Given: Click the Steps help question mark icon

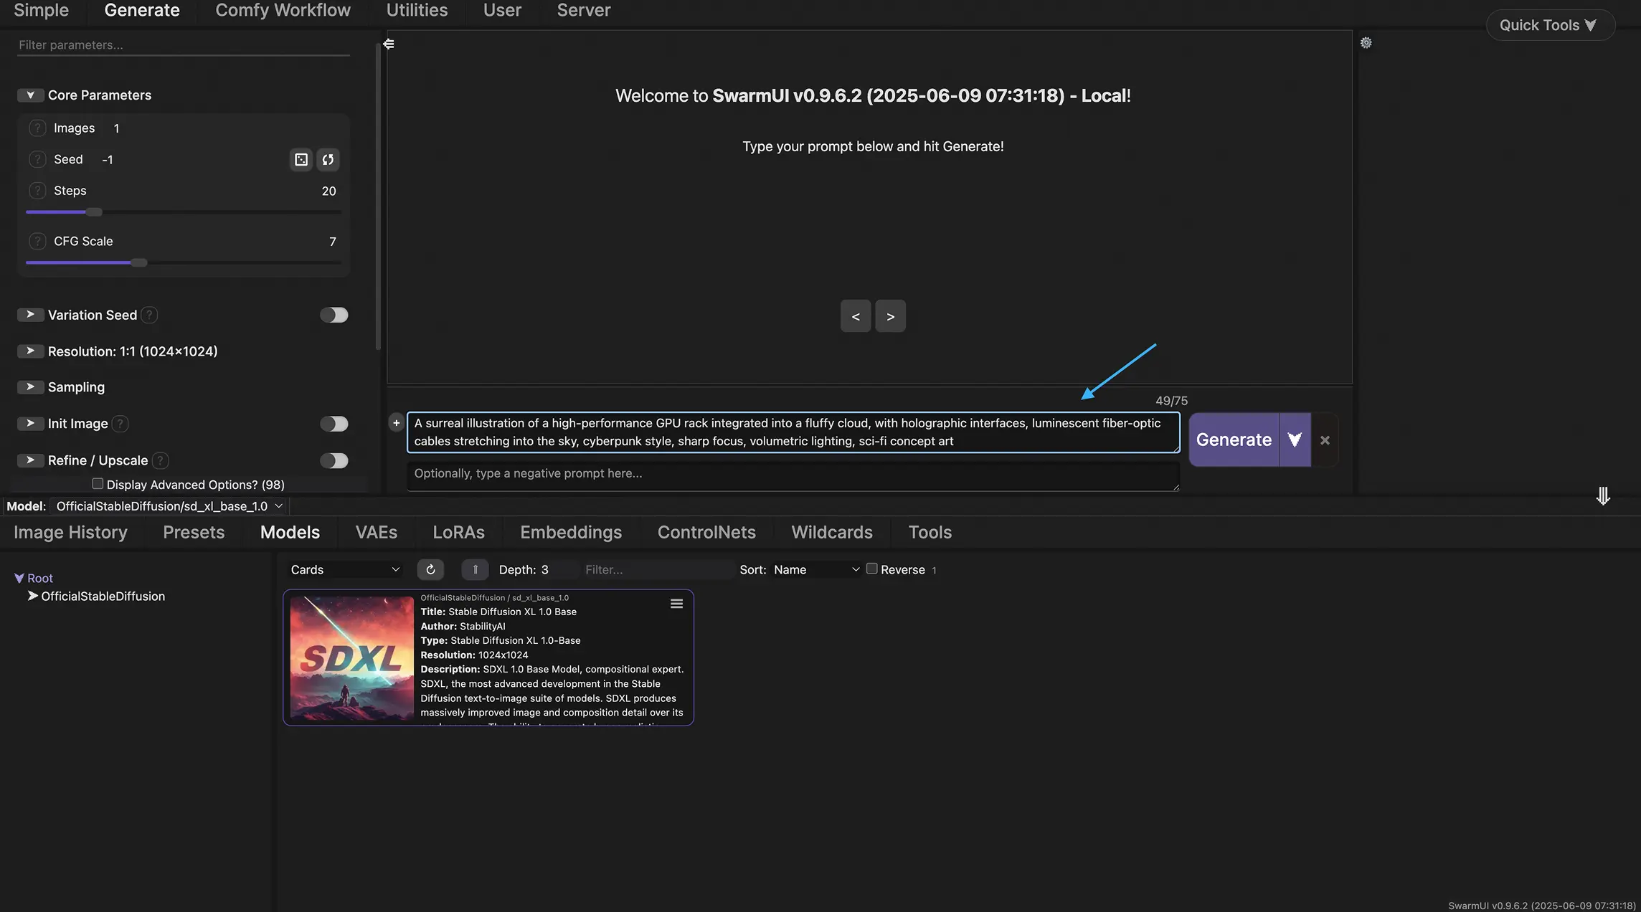Looking at the screenshot, I should point(37,191).
